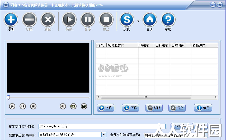
Task: Play the preview video under the player
Action: pos(12,107)
